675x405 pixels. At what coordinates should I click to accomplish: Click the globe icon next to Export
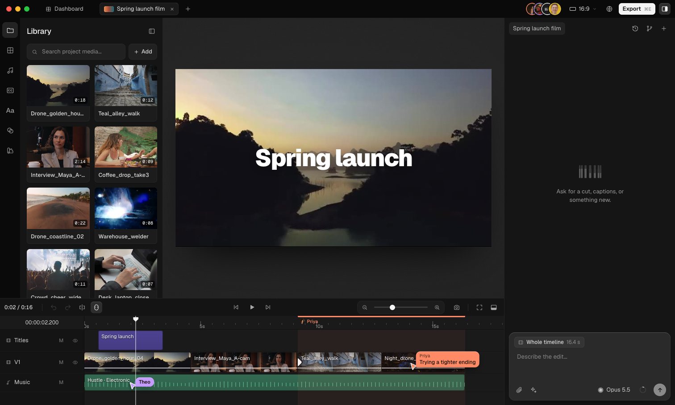click(x=609, y=9)
